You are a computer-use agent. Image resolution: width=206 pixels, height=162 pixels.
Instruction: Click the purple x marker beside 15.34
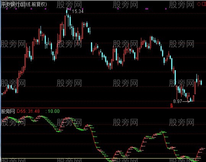click(83, 9)
